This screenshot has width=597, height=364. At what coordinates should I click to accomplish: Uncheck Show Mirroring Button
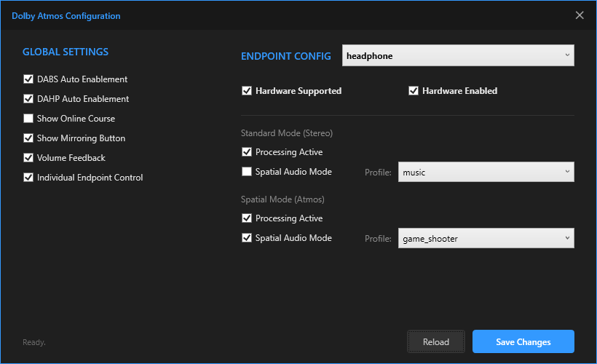tap(28, 138)
